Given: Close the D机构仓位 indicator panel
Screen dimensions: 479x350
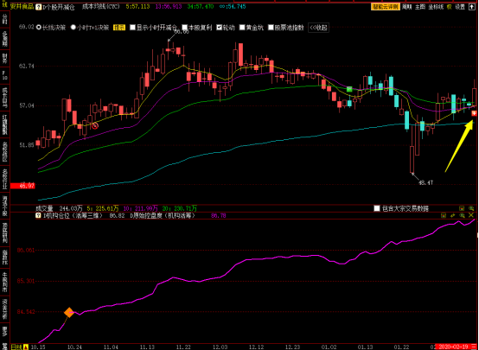Looking at the screenshot, I should click(471, 216).
